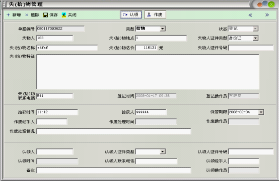This screenshot has height=181, width=279.
Task: Click the 登记操作员 field showing 管理员
Action: pyautogui.click(x=244, y=96)
